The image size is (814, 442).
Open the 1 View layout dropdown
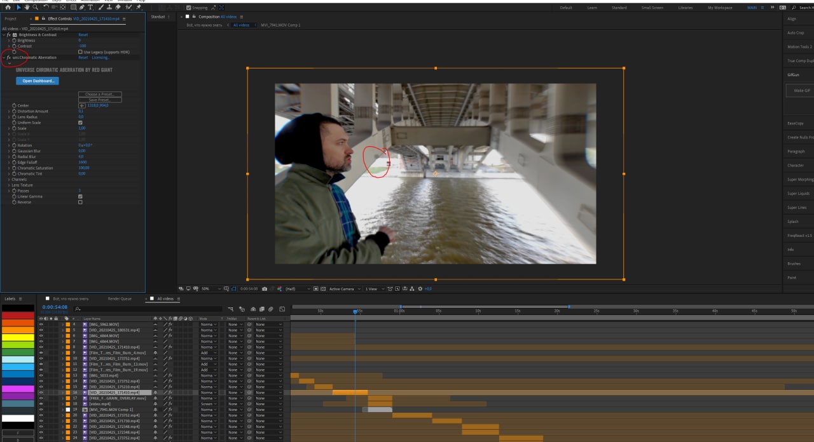pyautogui.click(x=375, y=289)
